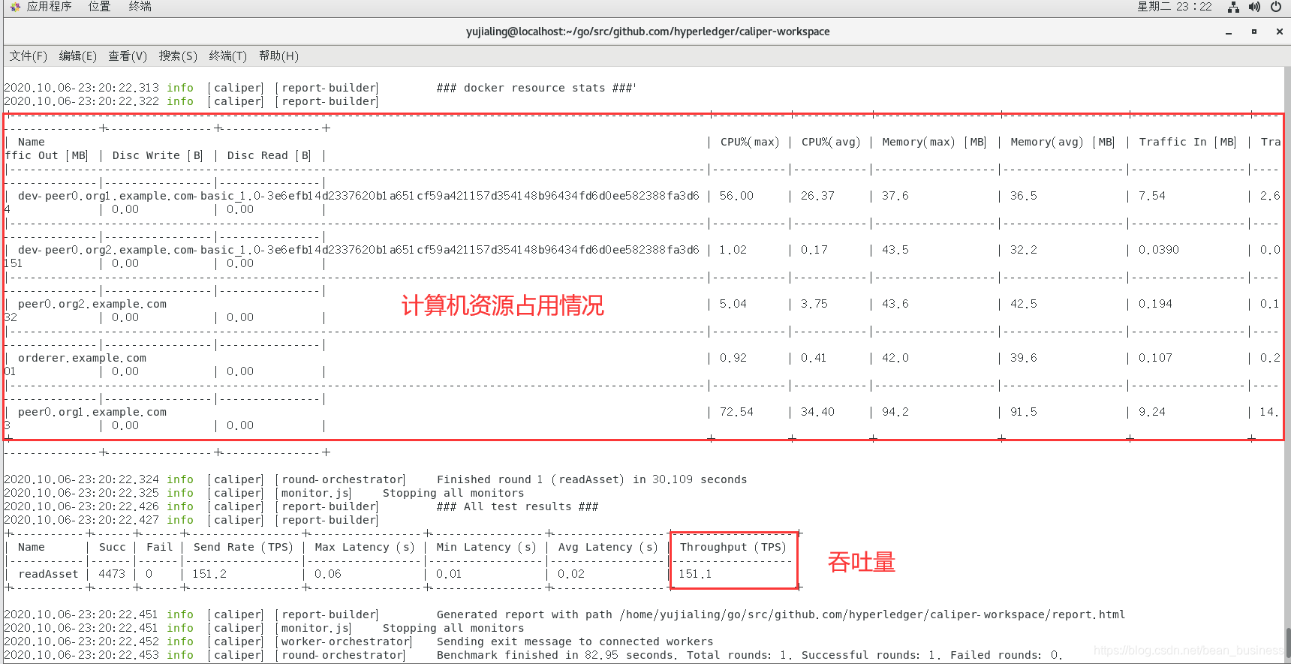The width and height of the screenshot is (1291, 664).
Task: Click the power icon in top panel
Action: (1276, 7)
